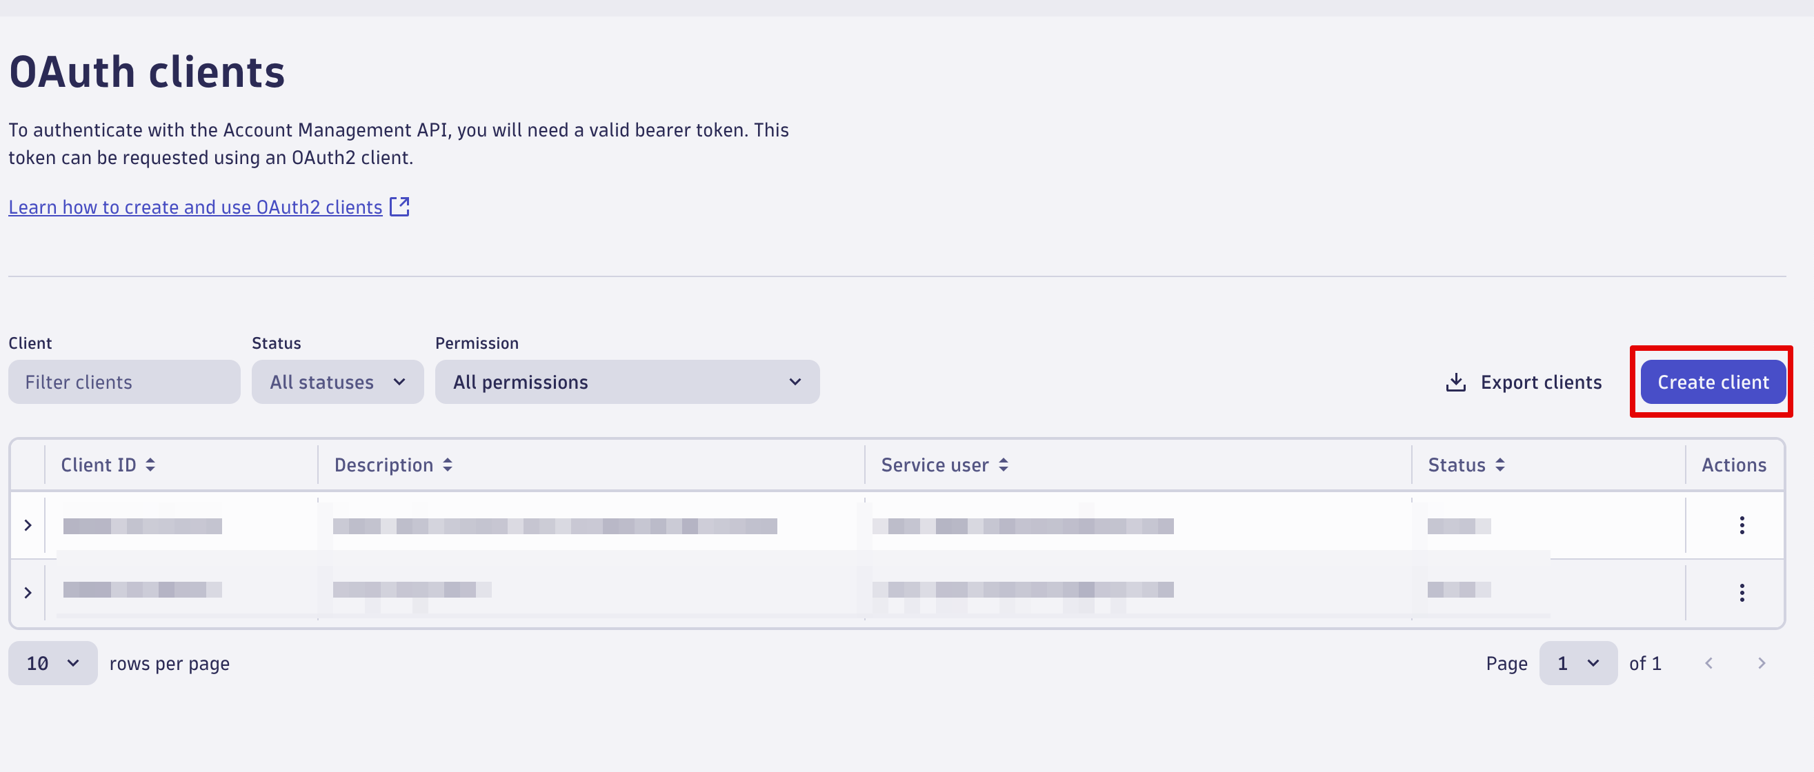Screen dimensions: 1814x772
Task: Open the page number dropdown
Action: (1577, 663)
